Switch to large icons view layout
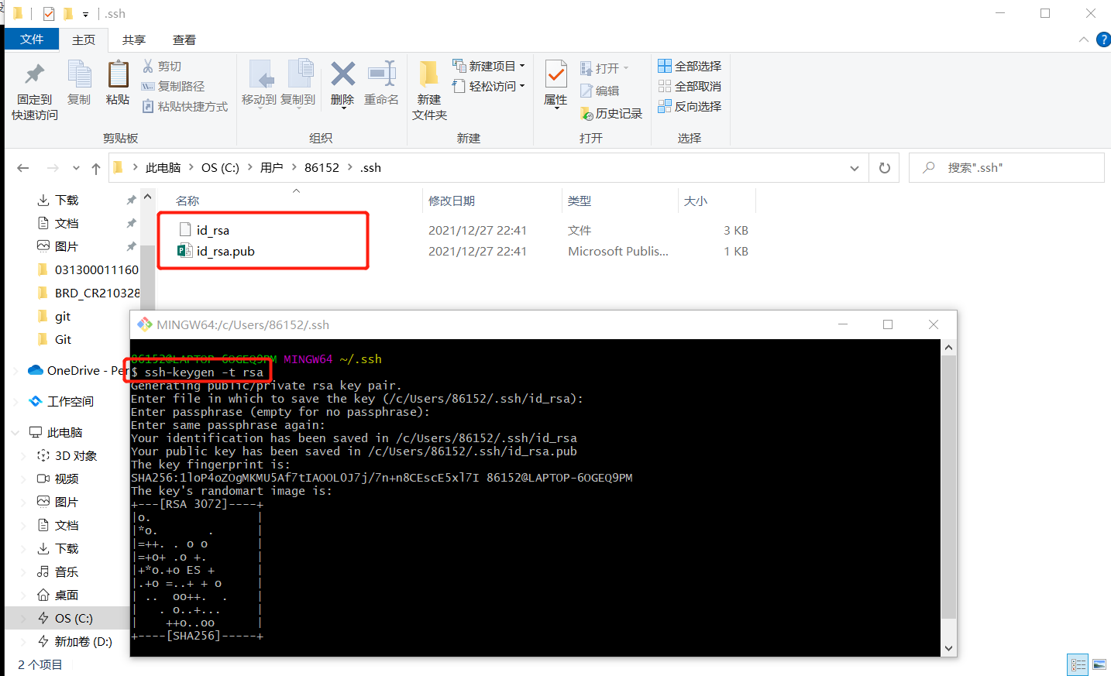The image size is (1111, 676). pyautogui.click(x=1099, y=664)
